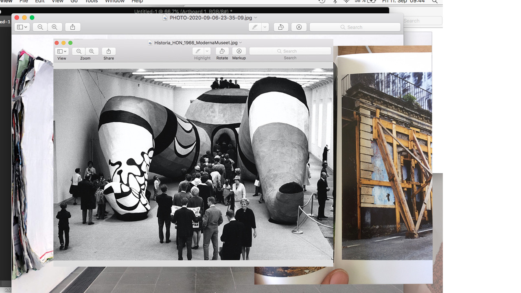The width and height of the screenshot is (521, 293).
Task: Click the battery status indicator
Action: (365, 2)
